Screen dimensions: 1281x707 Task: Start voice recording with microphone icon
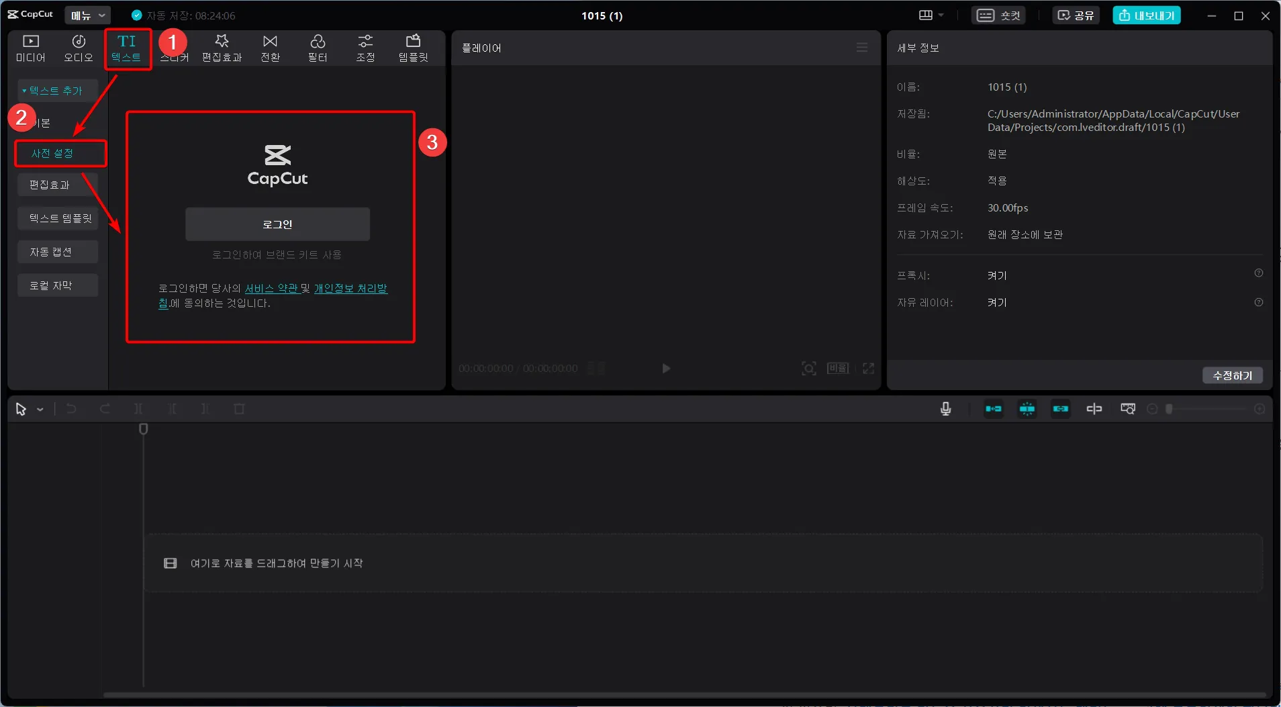coord(945,409)
